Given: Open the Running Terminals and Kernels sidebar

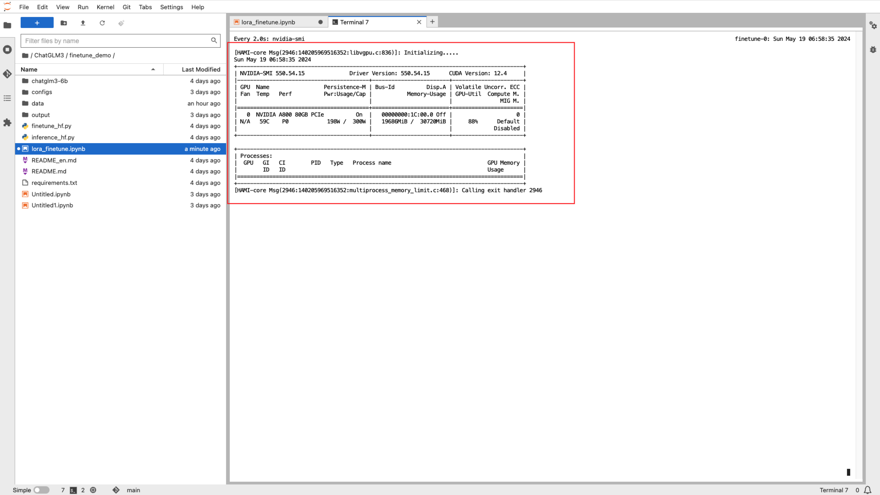Looking at the screenshot, I should coord(7,50).
